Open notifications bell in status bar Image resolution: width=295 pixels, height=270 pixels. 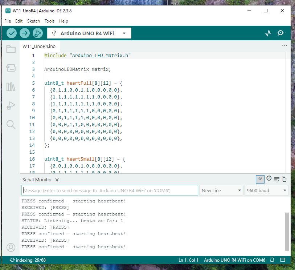tap(272, 260)
